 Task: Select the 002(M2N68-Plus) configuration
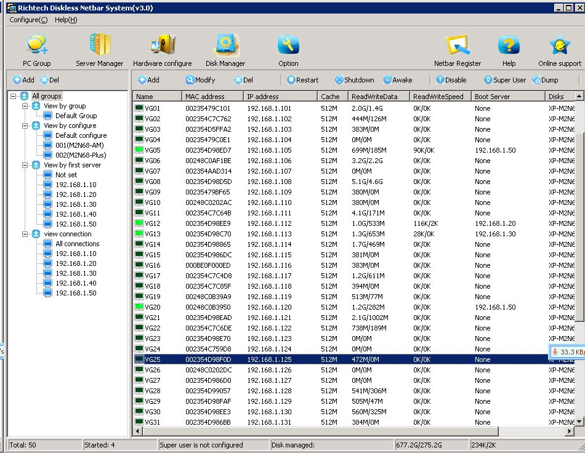(81, 155)
